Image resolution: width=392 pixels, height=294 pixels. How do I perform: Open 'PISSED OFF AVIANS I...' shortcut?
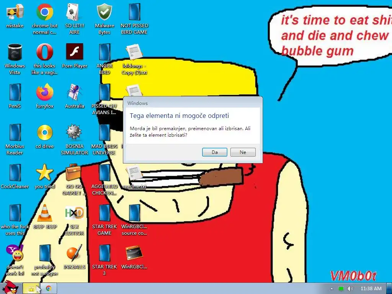[104, 99]
